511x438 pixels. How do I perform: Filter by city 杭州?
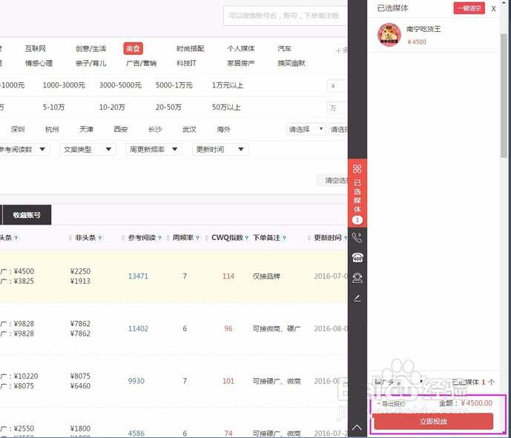coord(52,129)
